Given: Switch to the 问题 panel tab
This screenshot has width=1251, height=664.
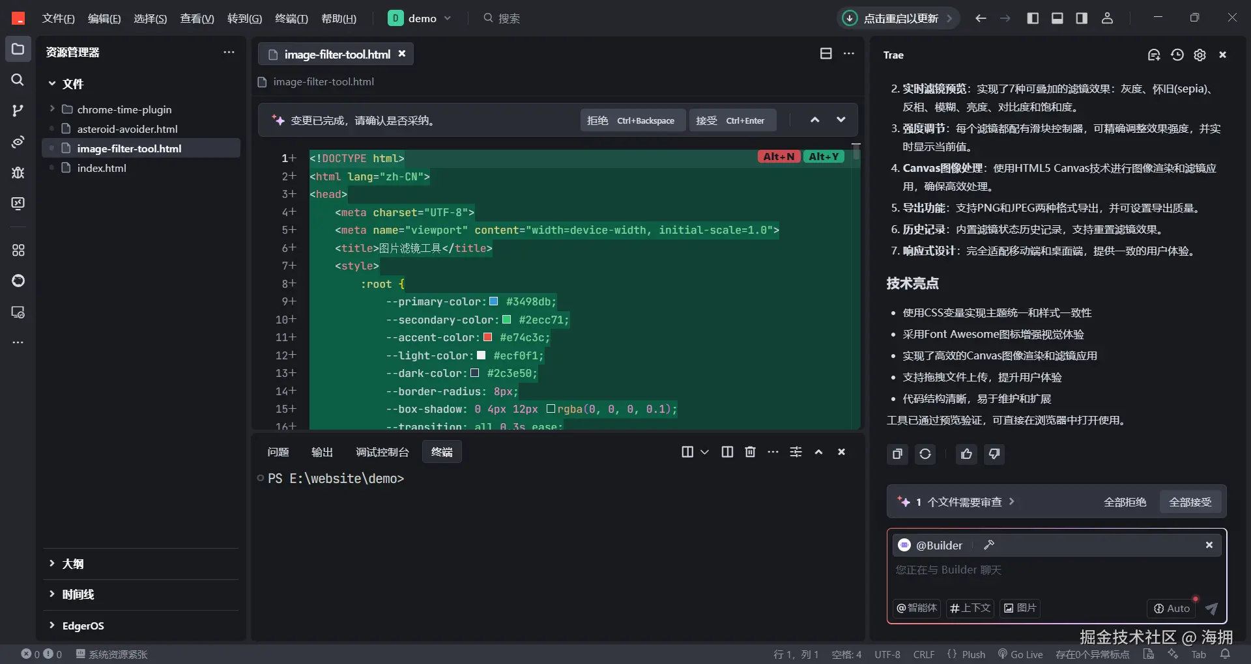Looking at the screenshot, I should (278, 452).
